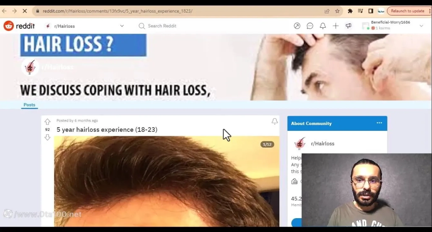The width and height of the screenshot is (432, 232).
Task: Open the Popular arrow icon in header
Action: (297, 26)
